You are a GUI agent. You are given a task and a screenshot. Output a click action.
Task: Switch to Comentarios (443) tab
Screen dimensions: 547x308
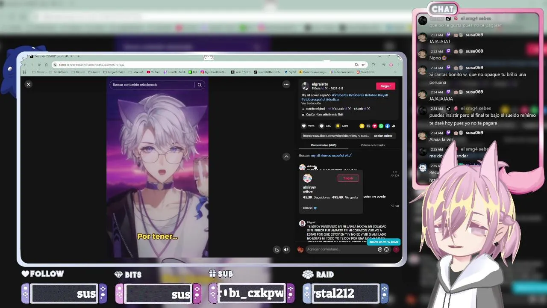(323, 145)
